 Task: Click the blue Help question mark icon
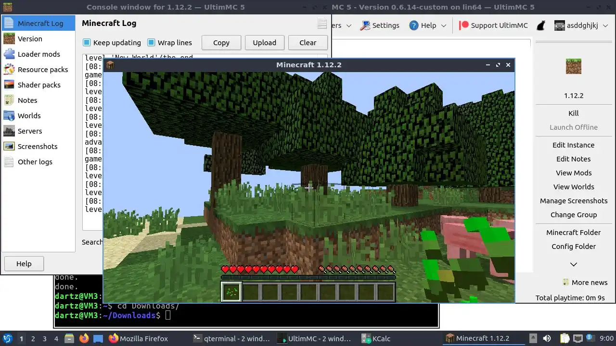pos(414,25)
